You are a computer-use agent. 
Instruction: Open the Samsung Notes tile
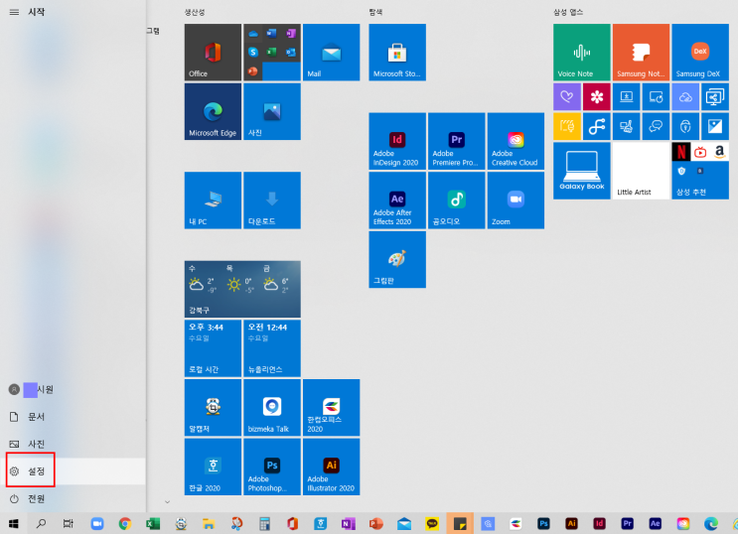[x=641, y=53]
